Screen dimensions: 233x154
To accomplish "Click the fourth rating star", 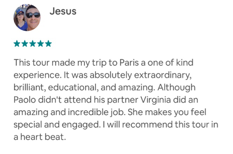I will (40, 44).
